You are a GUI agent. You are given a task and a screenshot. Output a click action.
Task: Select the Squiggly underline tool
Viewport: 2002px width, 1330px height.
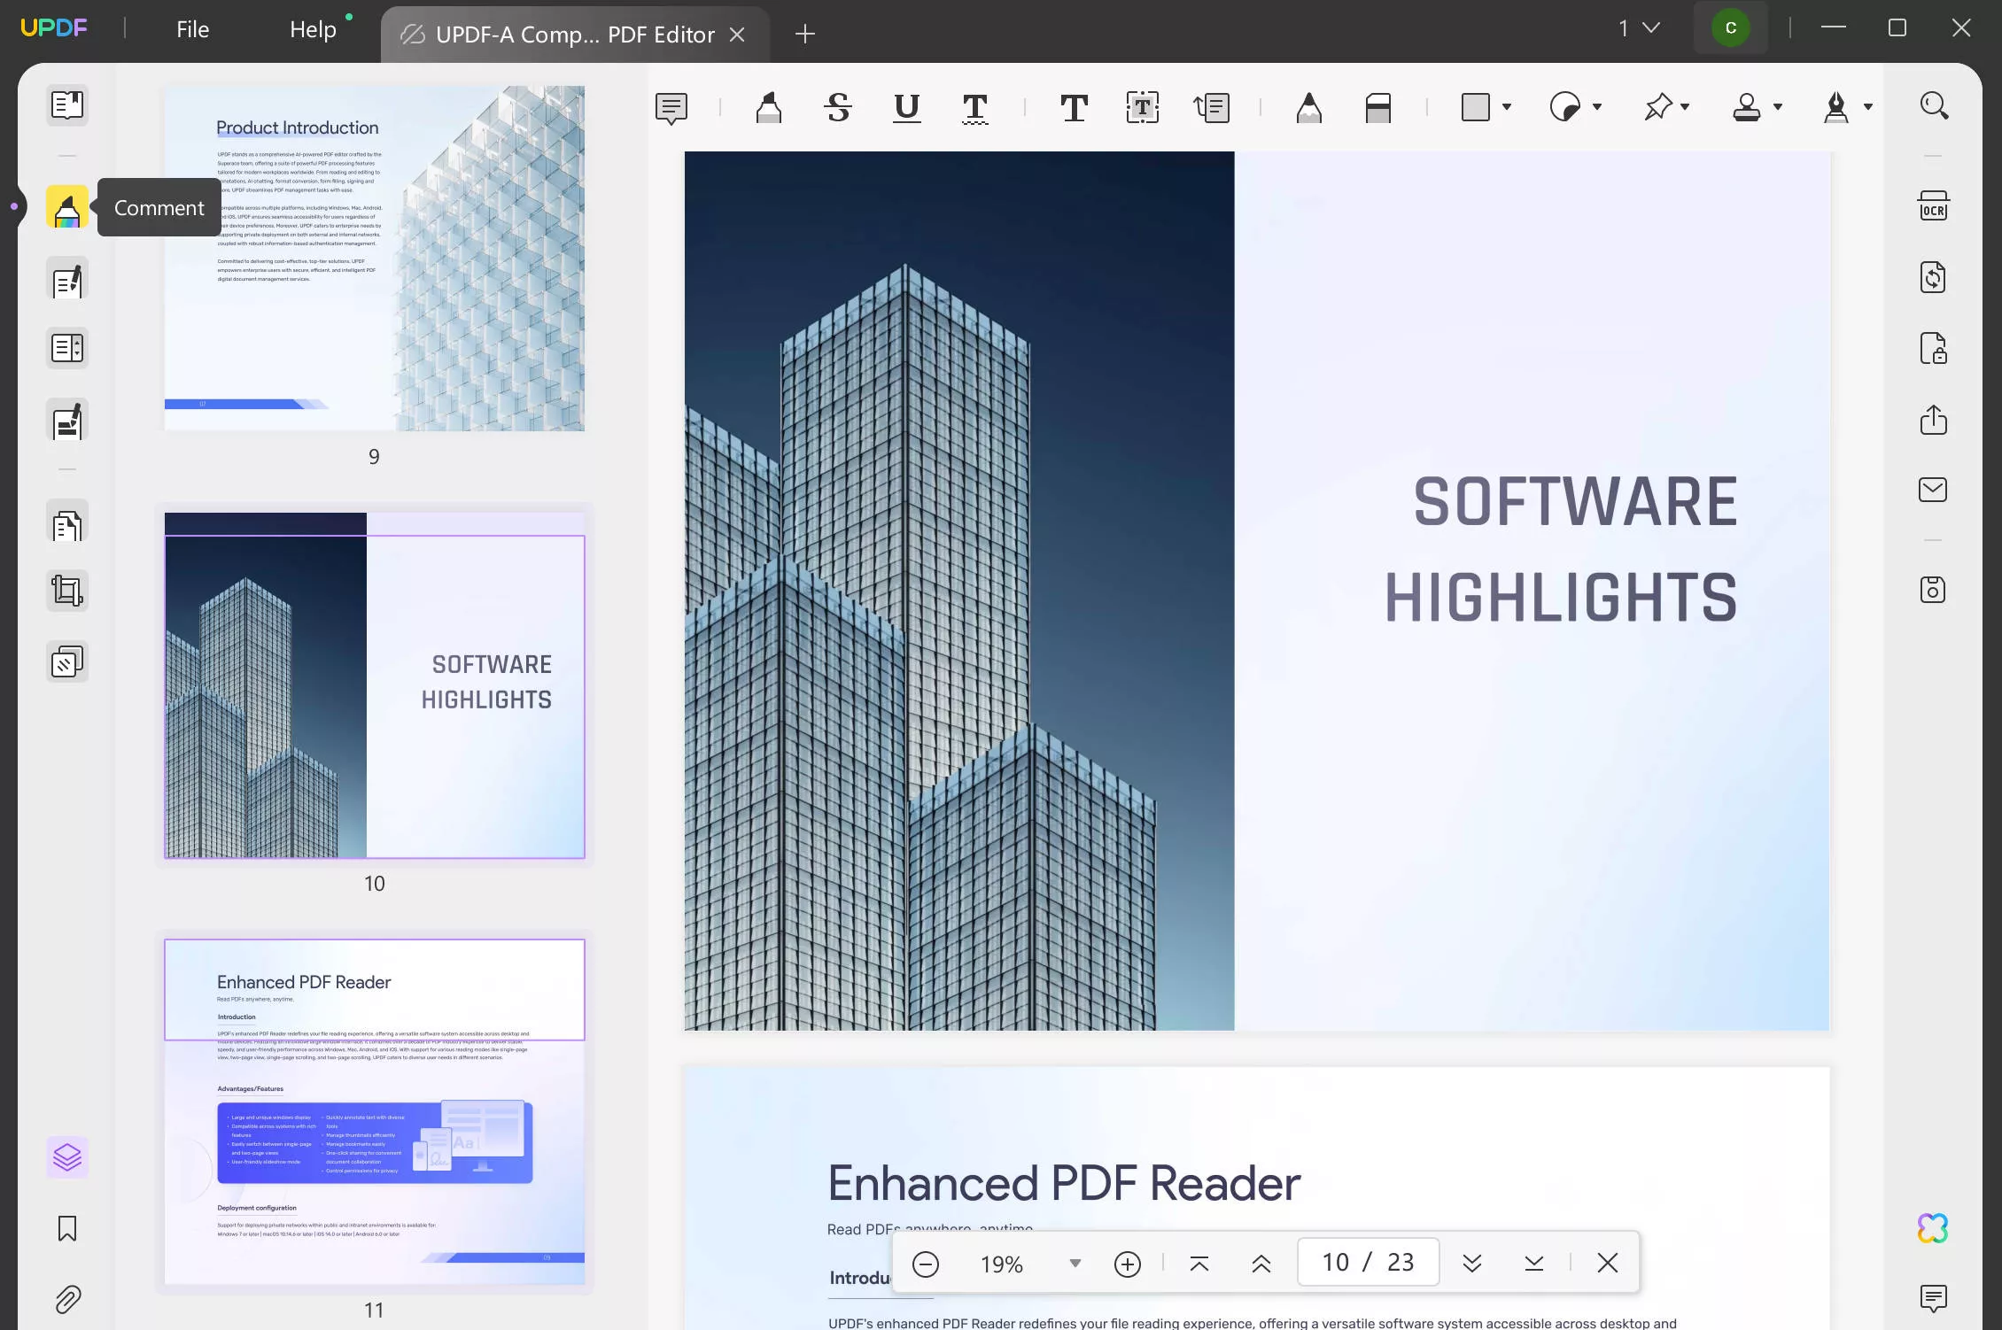coord(975,108)
